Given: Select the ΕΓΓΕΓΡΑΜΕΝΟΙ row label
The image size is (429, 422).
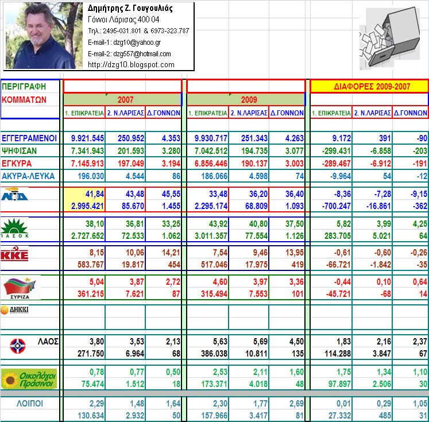Looking at the screenshot, I should [x=29, y=138].
